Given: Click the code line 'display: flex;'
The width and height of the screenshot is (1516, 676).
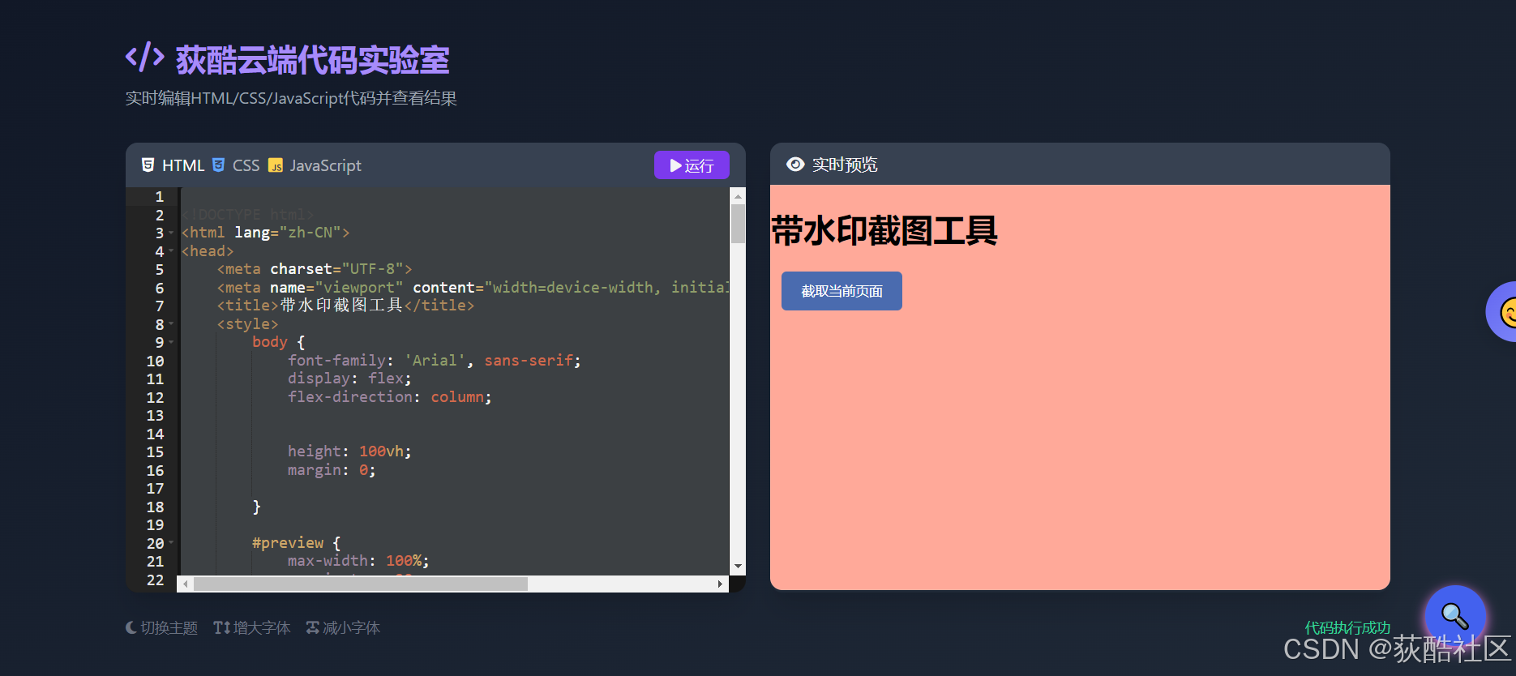Looking at the screenshot, I should point(349,379).
